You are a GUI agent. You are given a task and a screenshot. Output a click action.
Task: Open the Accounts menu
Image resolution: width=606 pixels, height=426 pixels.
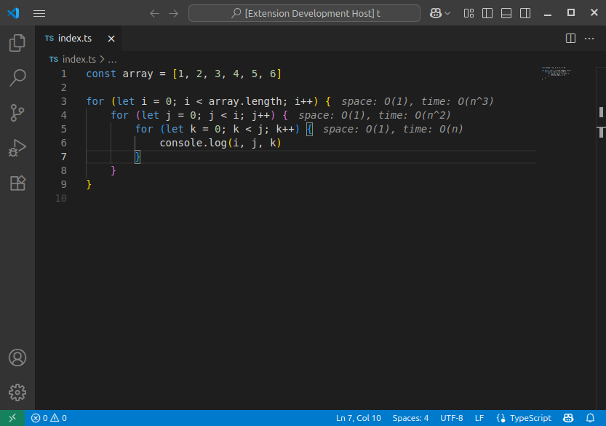(x=17, y=358)
